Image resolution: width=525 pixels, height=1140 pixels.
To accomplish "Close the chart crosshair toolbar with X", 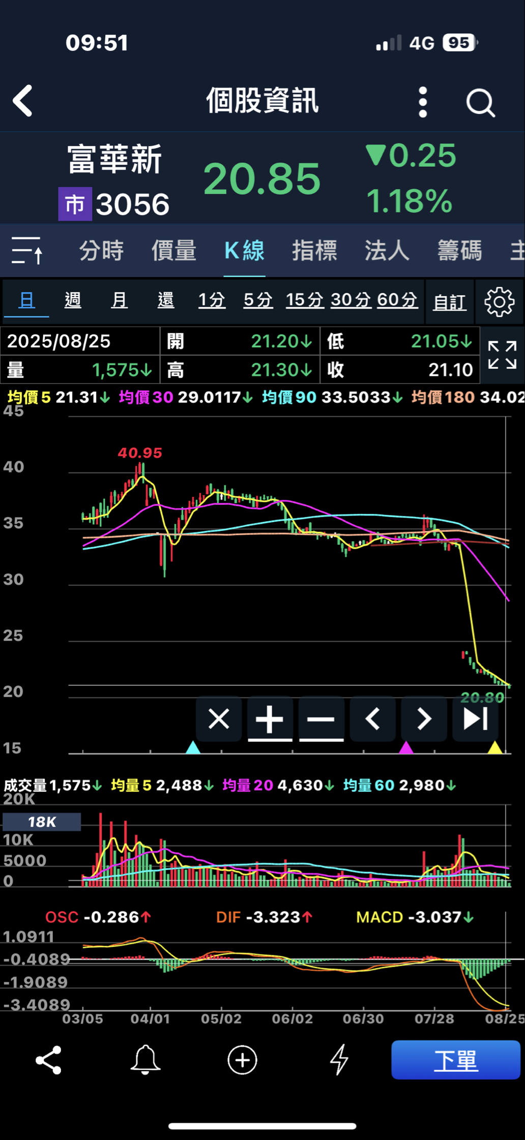I will (219, 719).
